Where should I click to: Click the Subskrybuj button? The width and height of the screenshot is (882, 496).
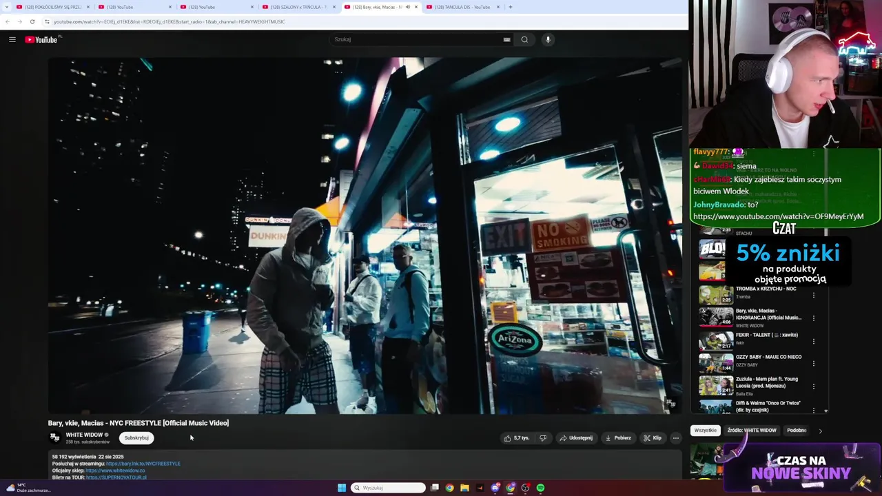136,437
